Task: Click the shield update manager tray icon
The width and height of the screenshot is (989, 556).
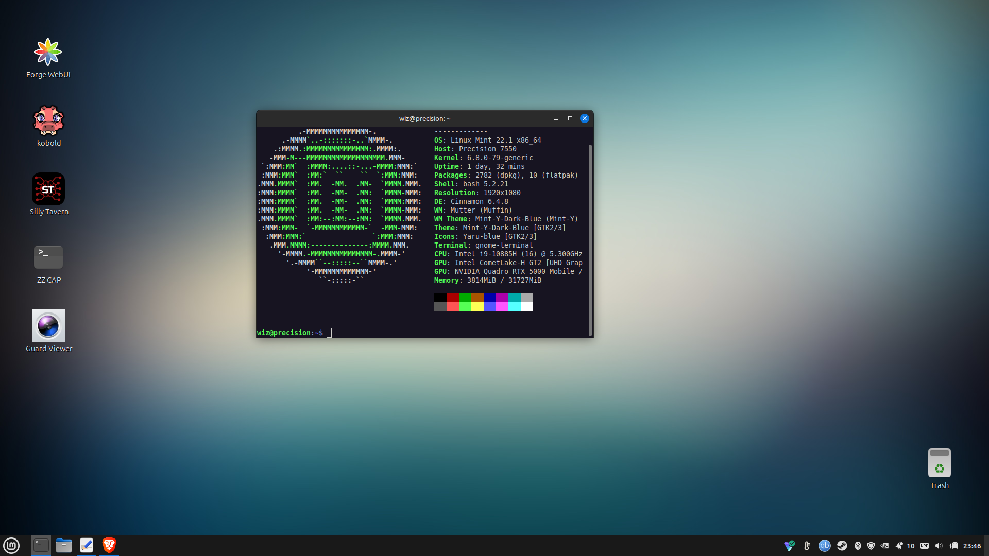Action: (871, 546)
